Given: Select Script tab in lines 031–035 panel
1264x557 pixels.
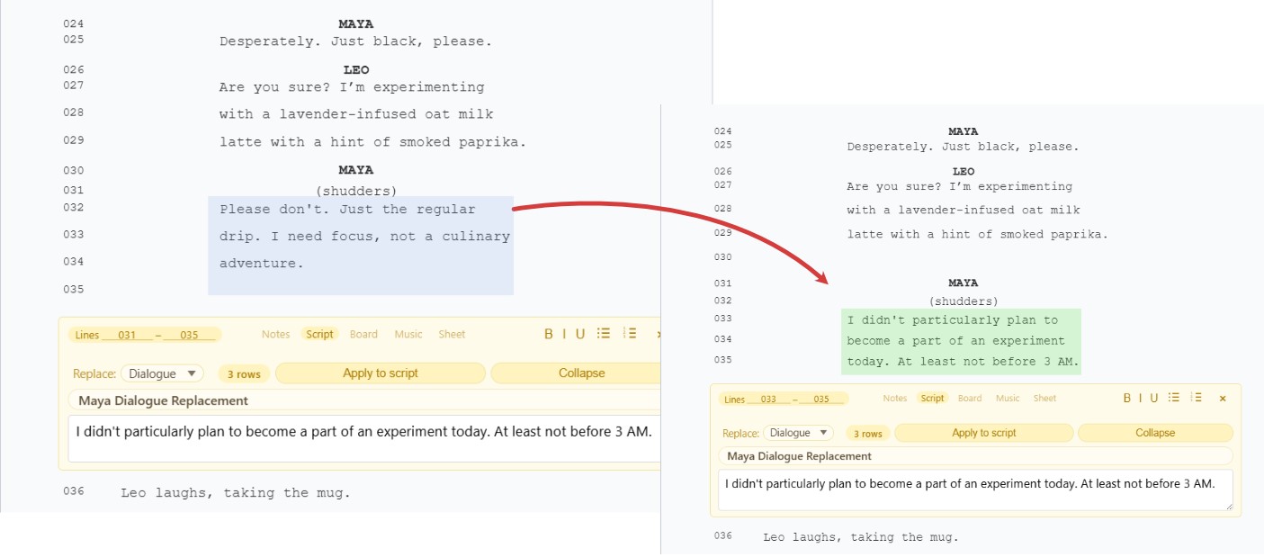Looking at the screenshot, I should tap(319, 334).
